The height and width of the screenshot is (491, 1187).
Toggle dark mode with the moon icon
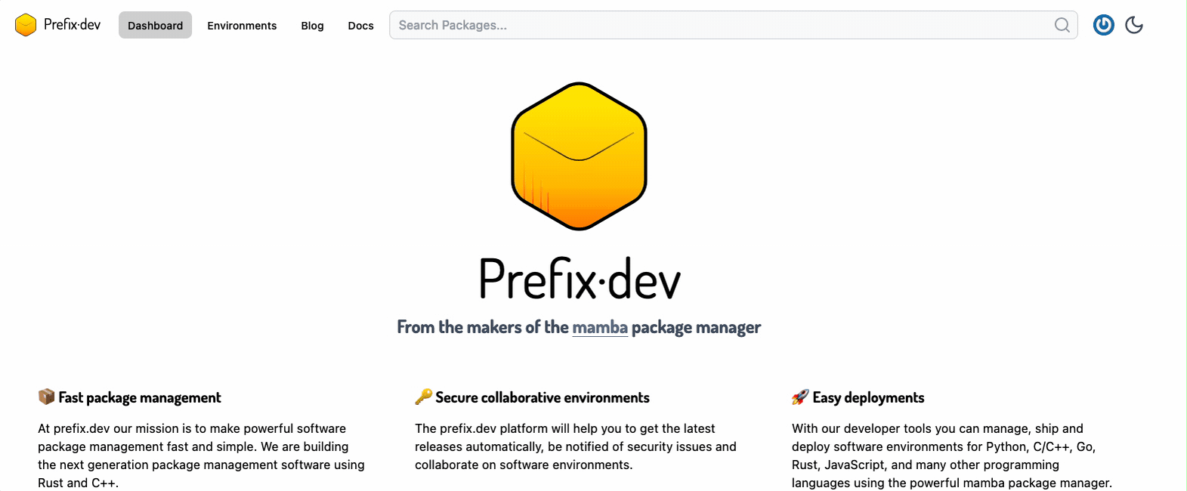click(x=1133, y=25)
